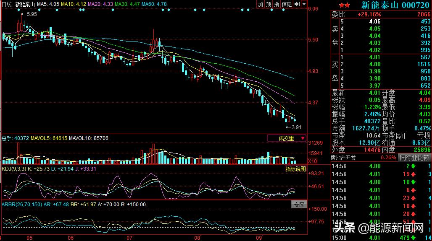
Task: Click the 振幅 value 2.46%
Action: pos(372,114)
